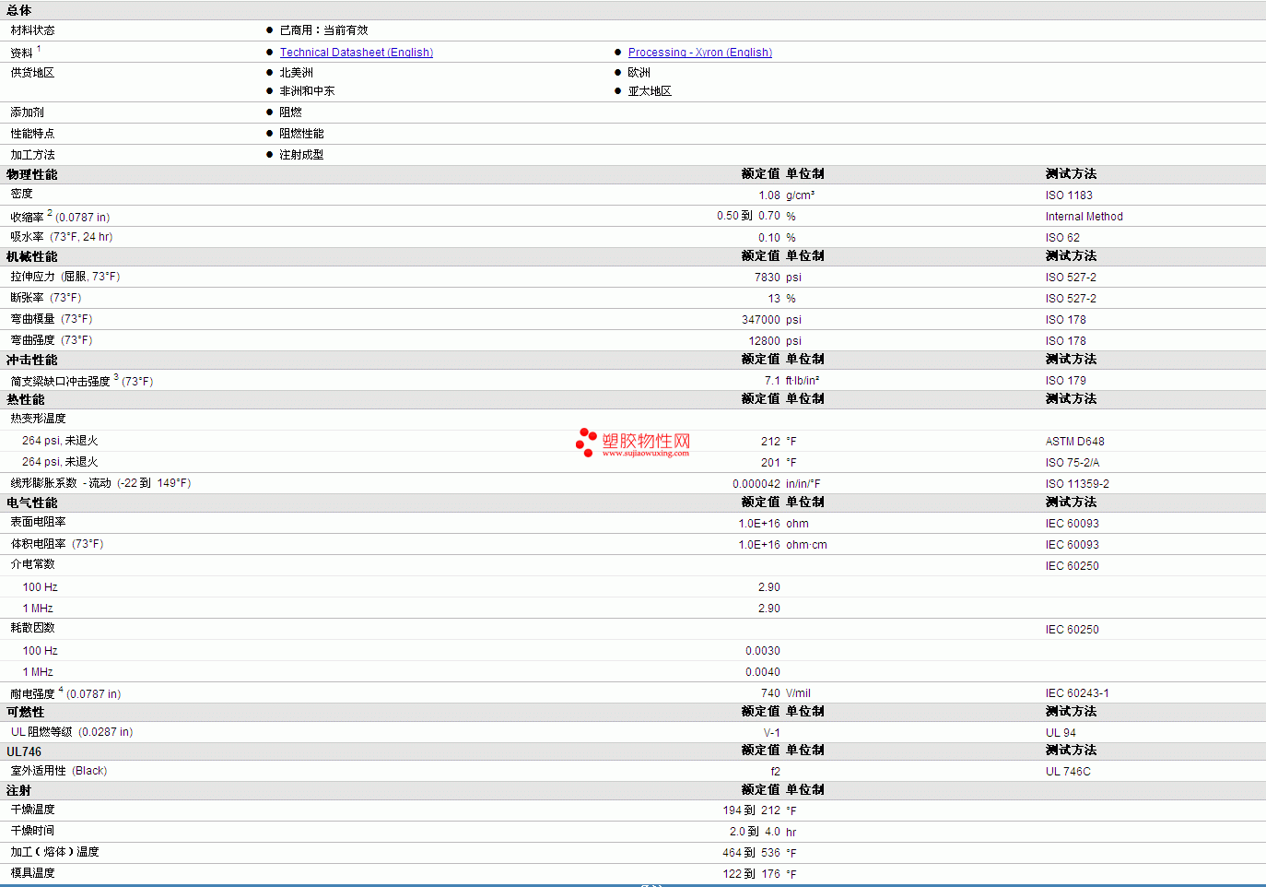
Task: Click the 亚太地区 region entry
Action: pos(650,91)
